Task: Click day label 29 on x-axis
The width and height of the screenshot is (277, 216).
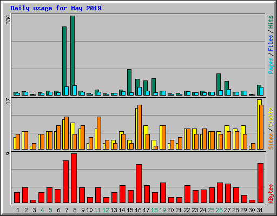Action: point(243,210)
